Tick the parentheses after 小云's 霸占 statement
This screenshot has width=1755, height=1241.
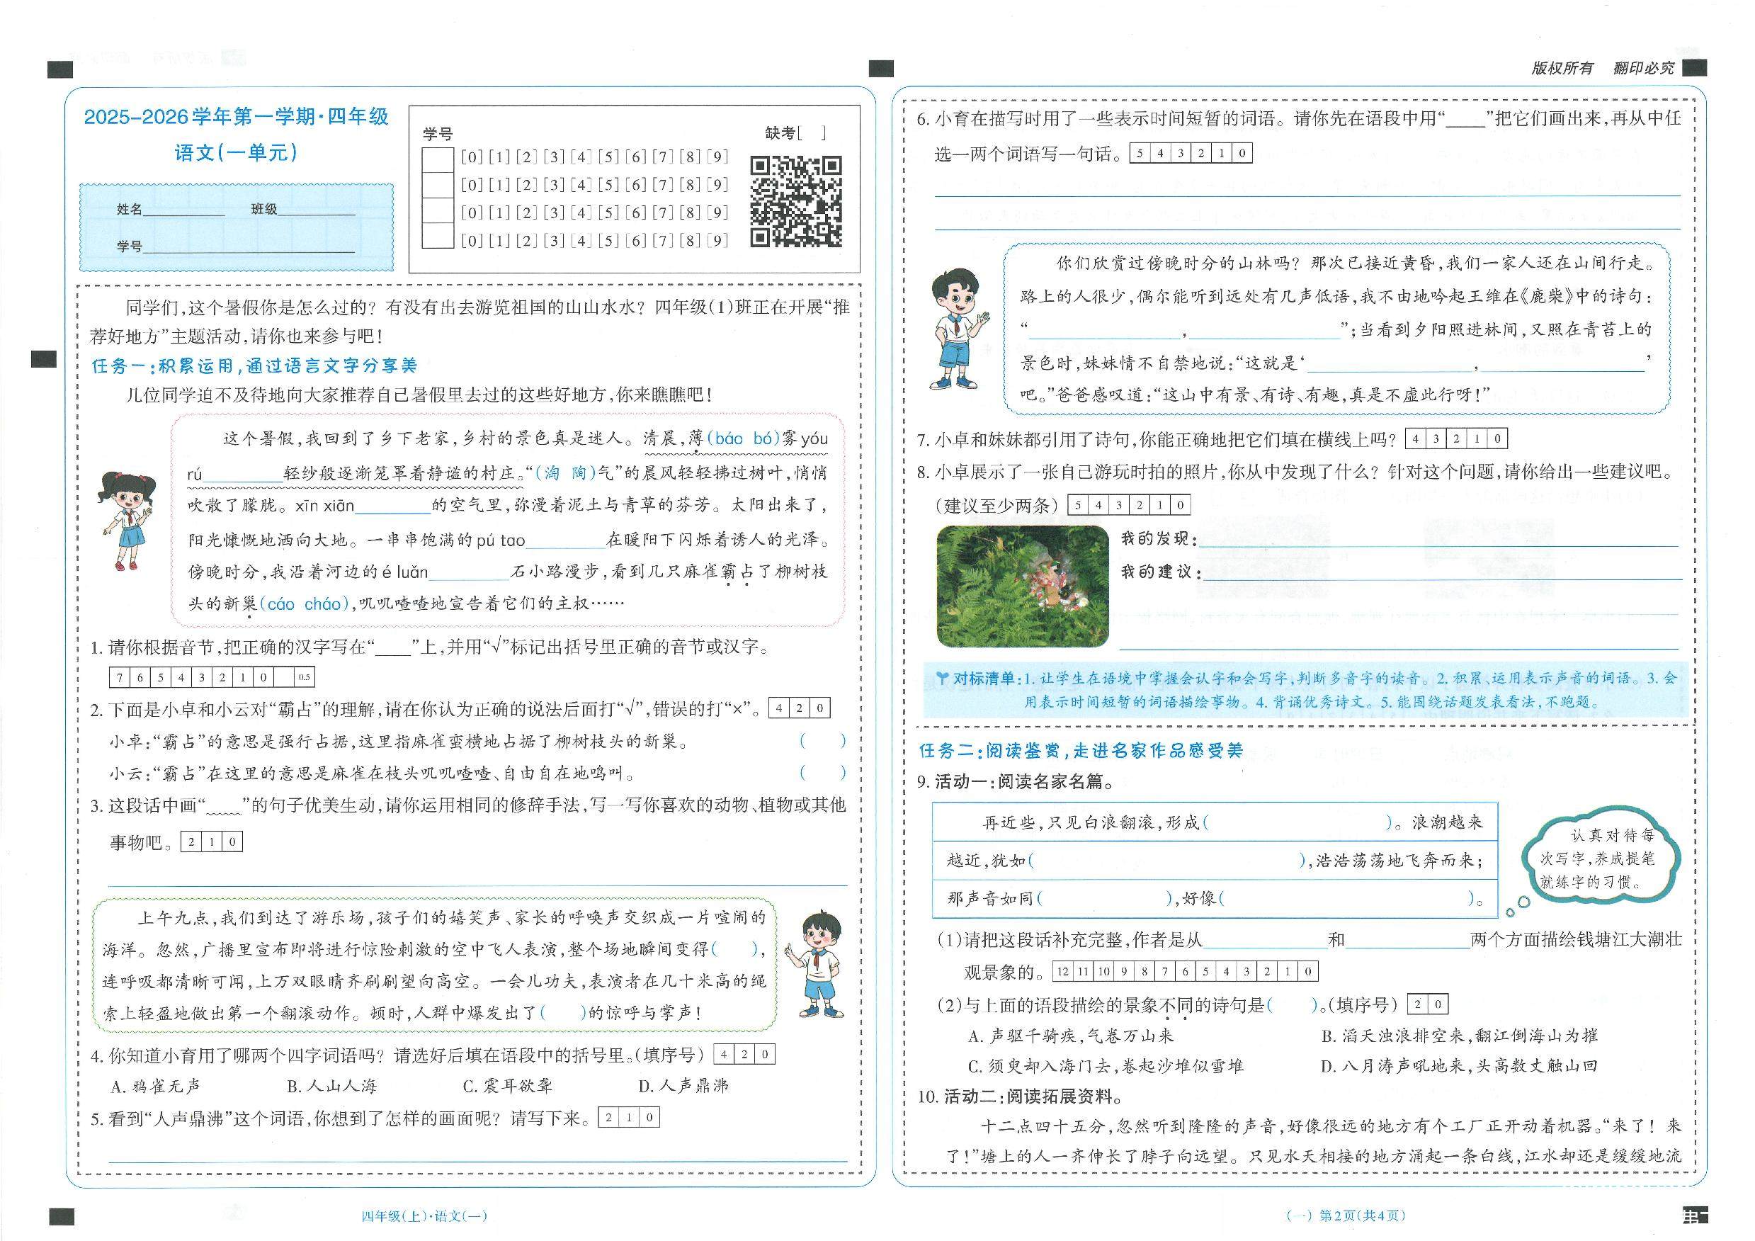click(822, 772)
